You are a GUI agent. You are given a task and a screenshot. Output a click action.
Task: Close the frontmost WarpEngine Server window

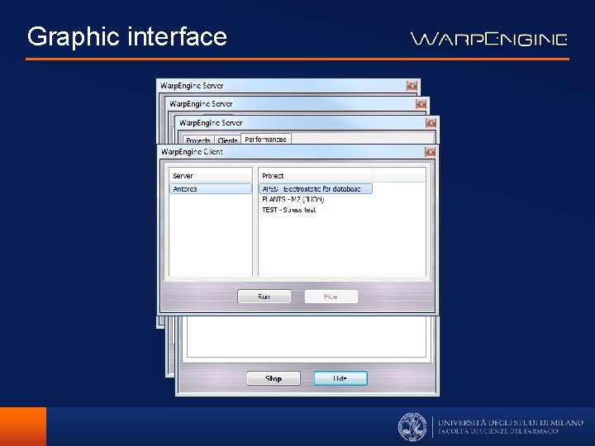[x=431, y=123]
